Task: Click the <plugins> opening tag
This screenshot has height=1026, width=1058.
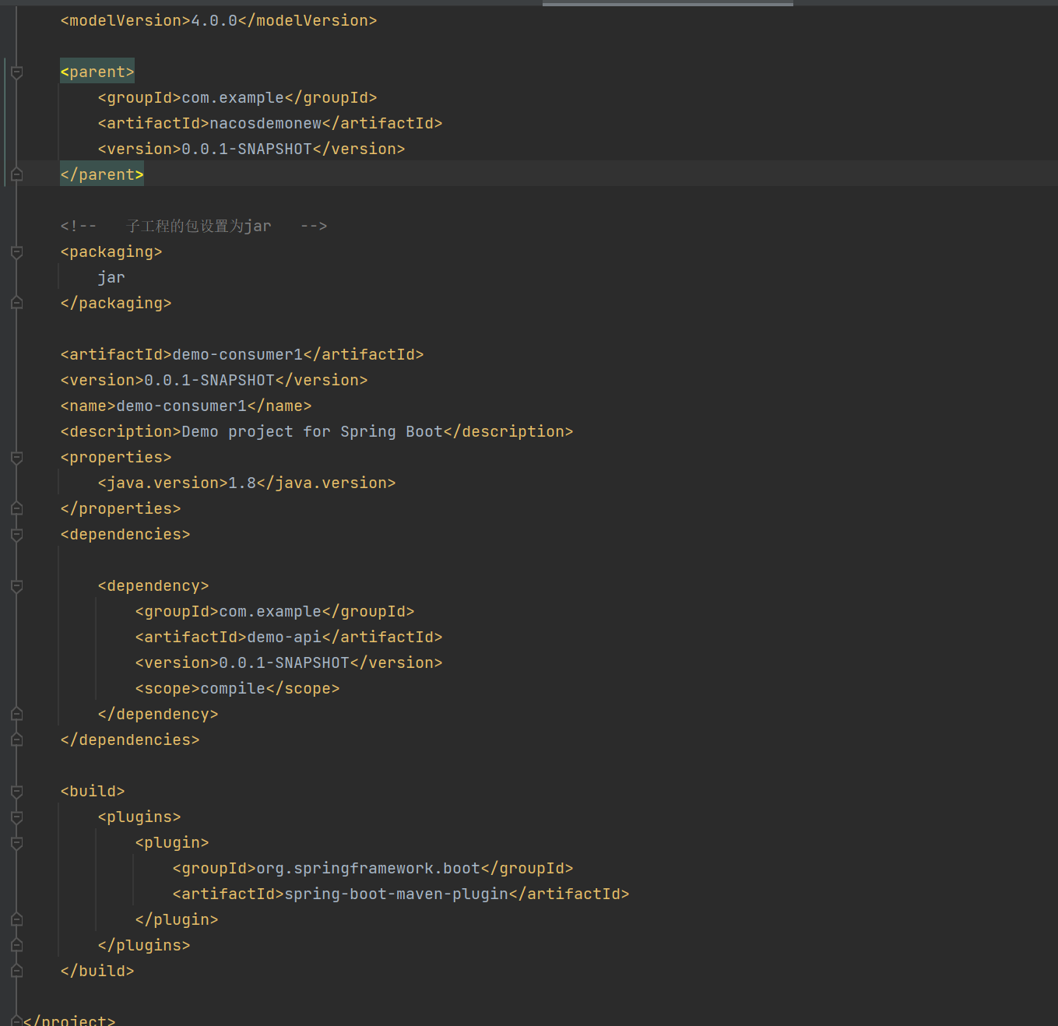Action: pos(139,817)
